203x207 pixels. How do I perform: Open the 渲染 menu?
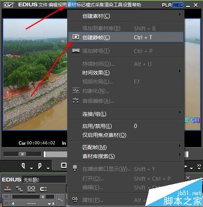click(109, 5)
